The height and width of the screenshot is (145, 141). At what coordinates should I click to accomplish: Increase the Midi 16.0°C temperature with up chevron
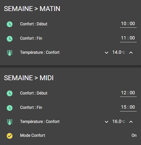tap(131, 122)
